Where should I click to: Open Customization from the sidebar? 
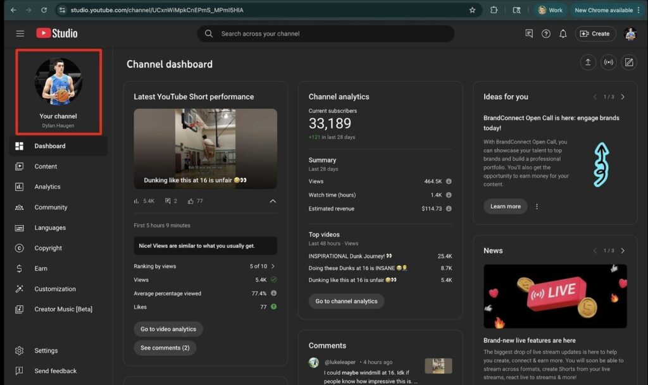click(x=55, y=289)
